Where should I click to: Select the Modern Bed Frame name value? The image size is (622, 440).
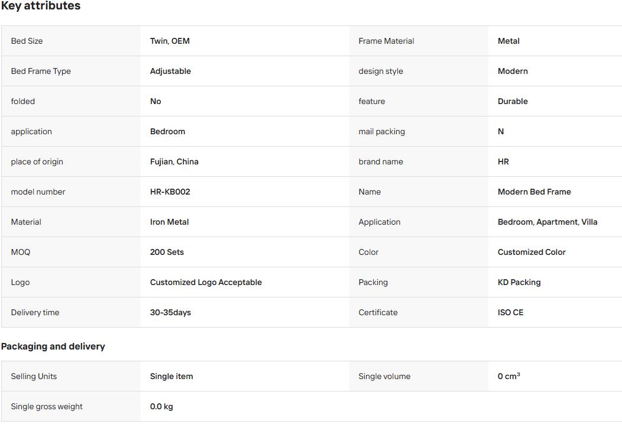point(534,192)
